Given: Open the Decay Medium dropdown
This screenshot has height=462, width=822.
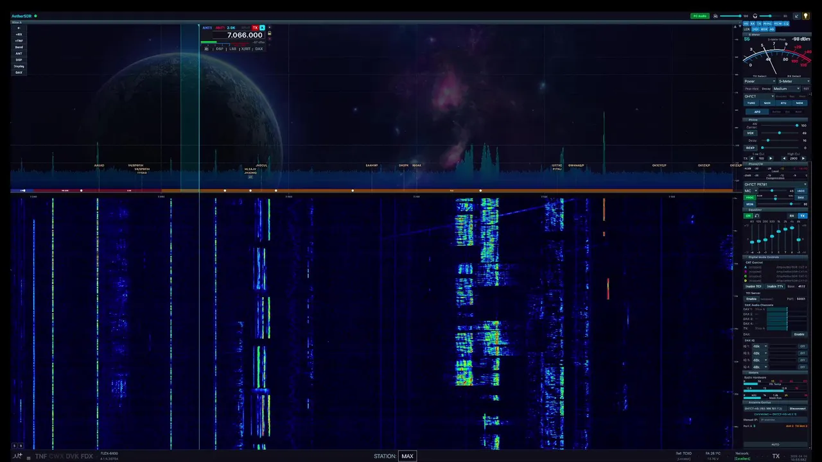Looking at the screenshot, I should point(787,89).
